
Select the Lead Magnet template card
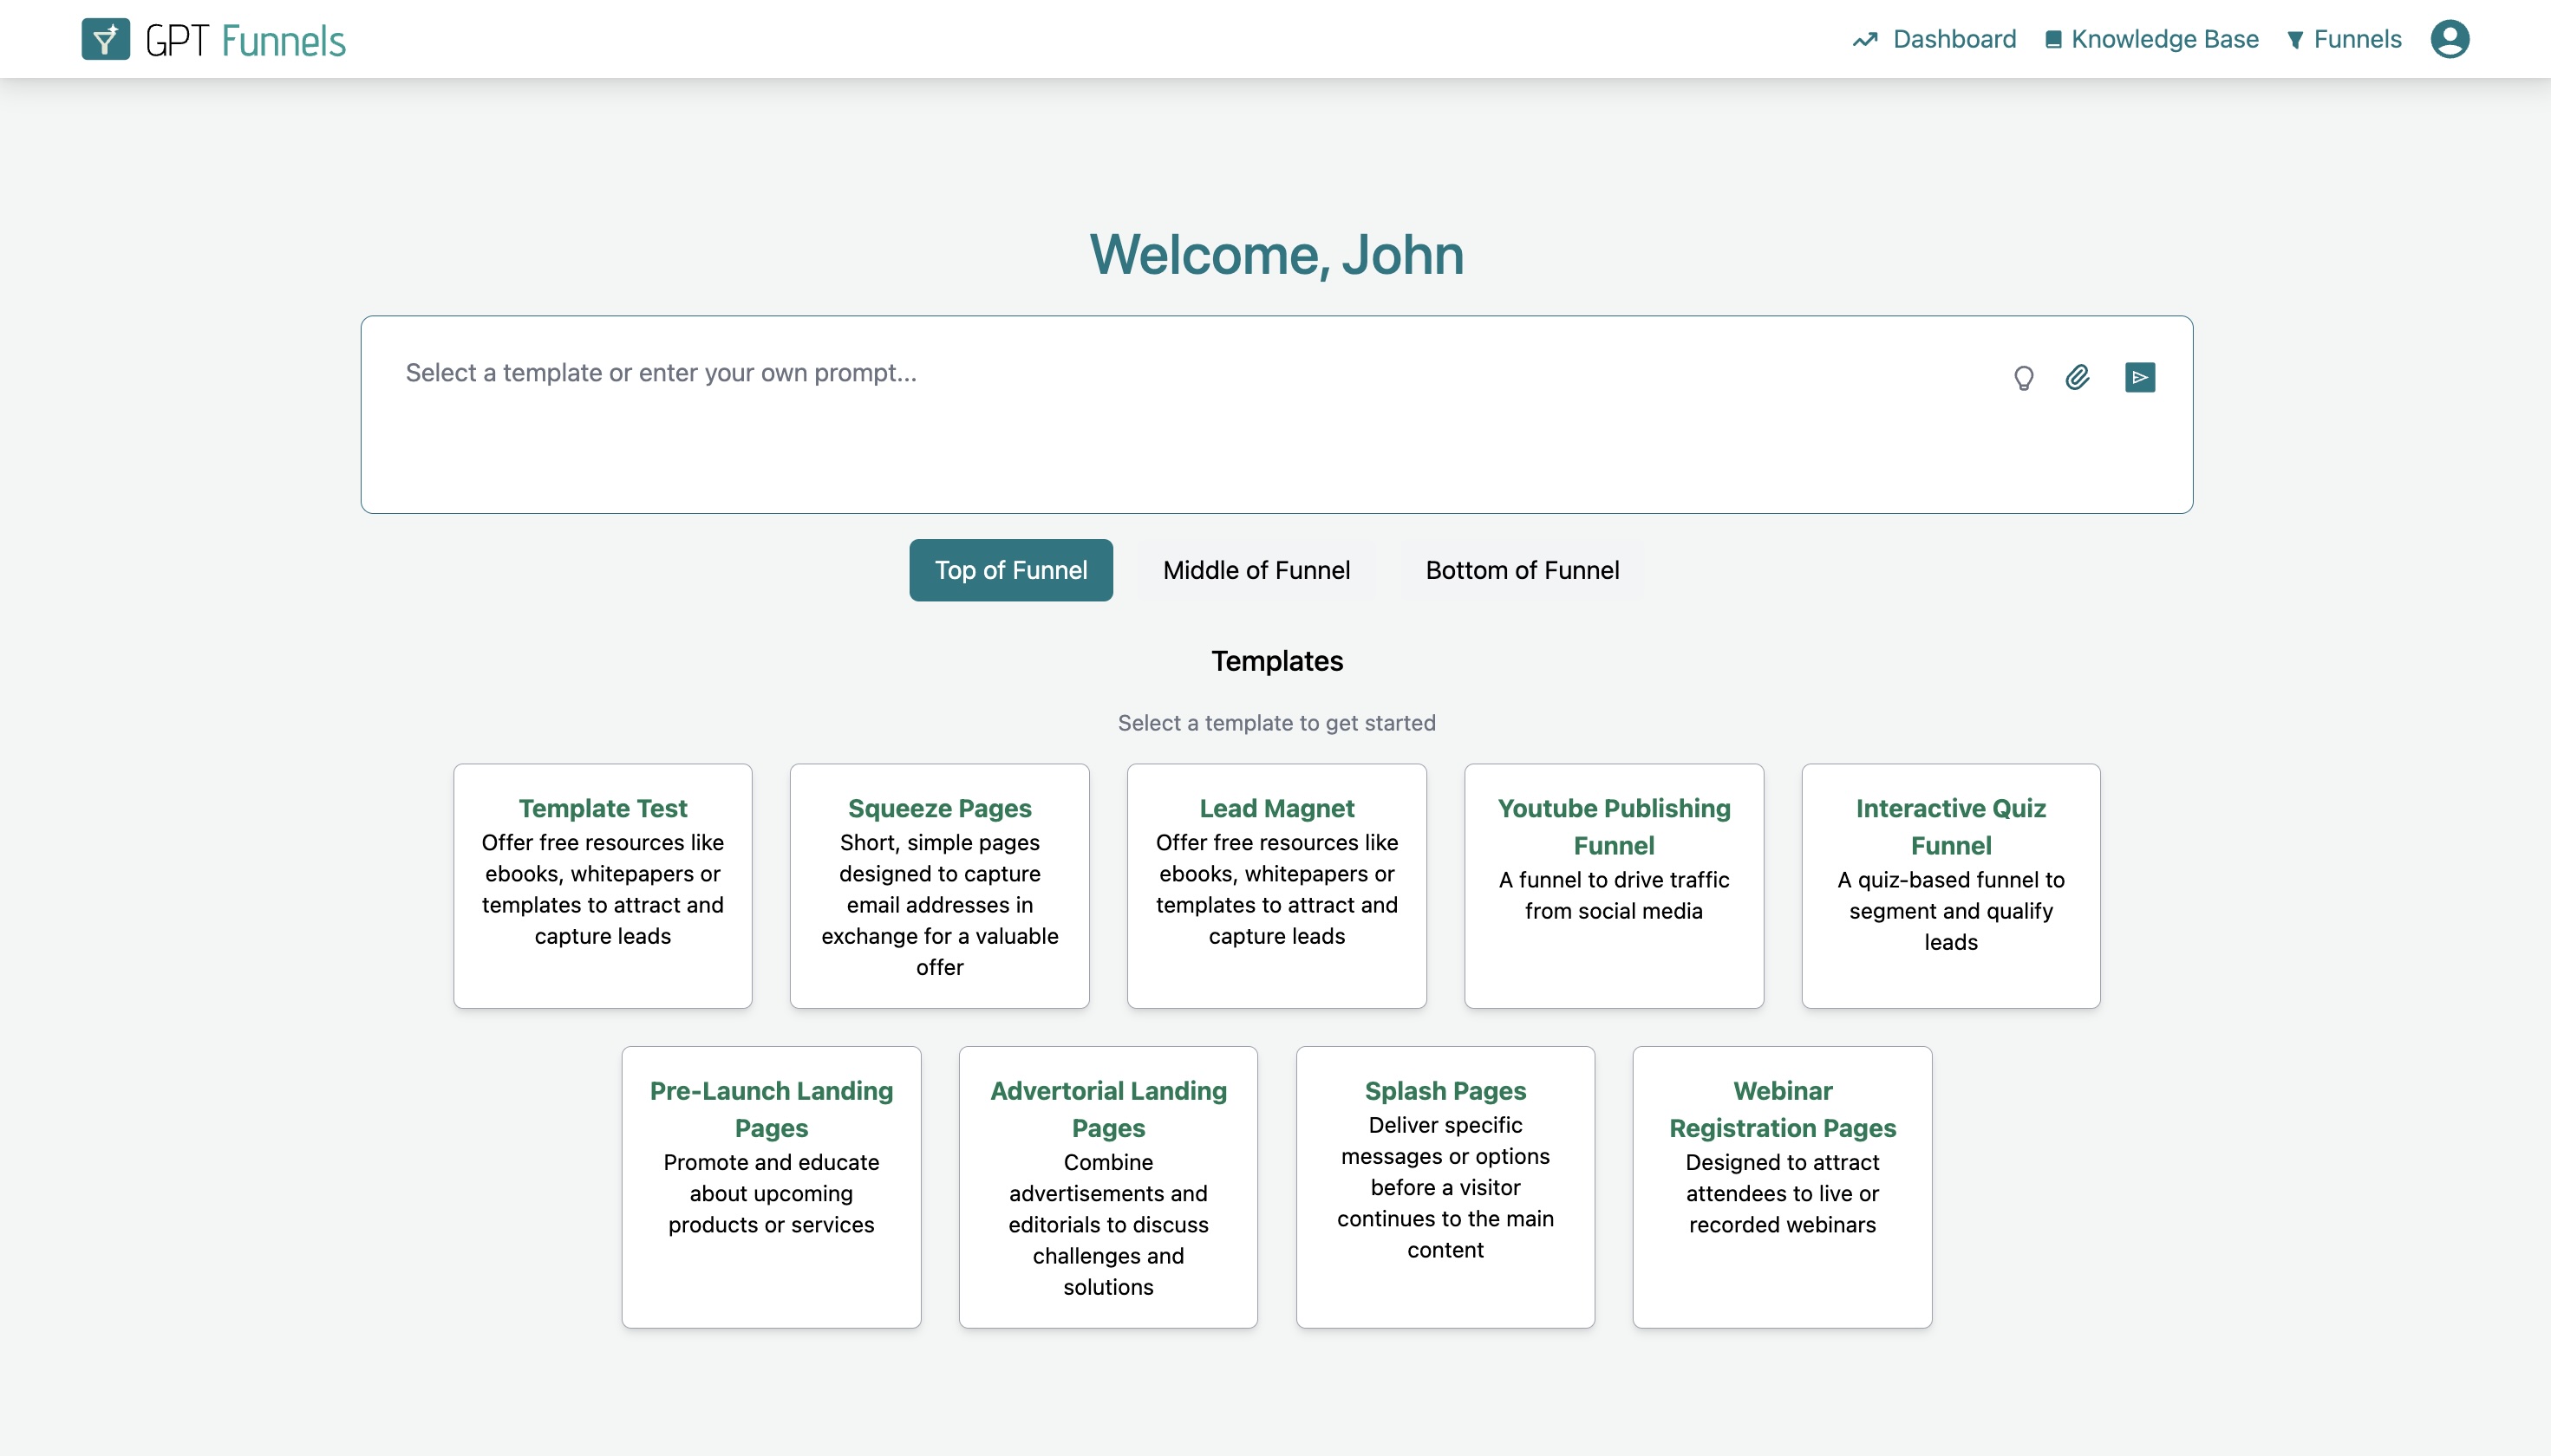(1276, 886)
